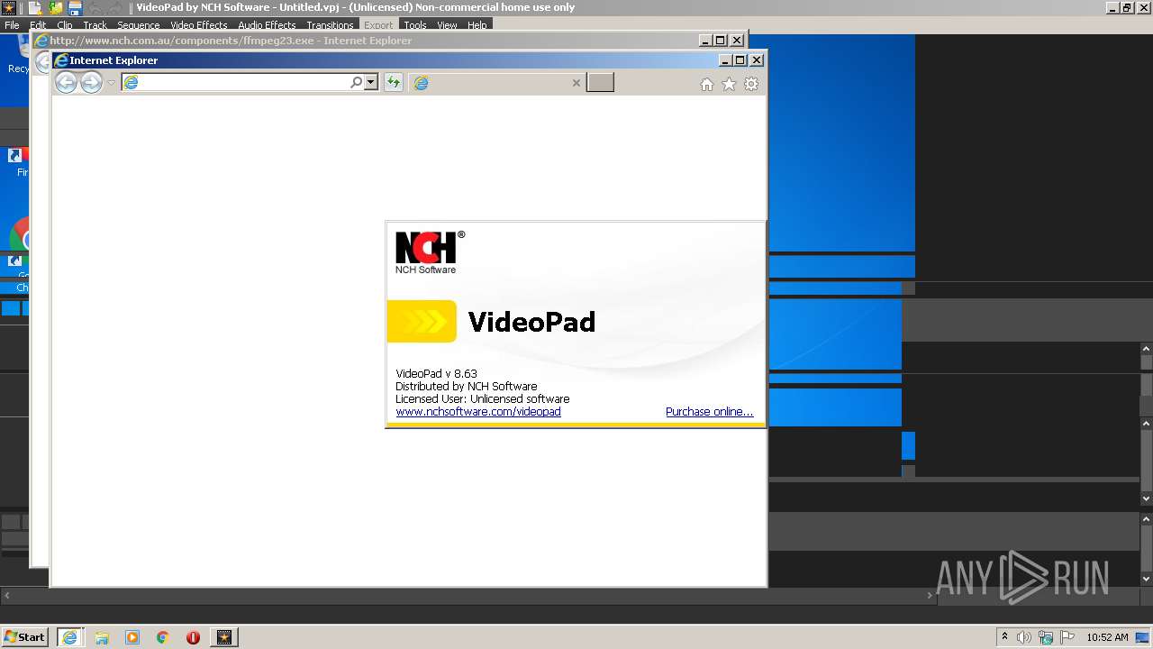Click the bottom vertical scrollbar down arrow at right
Viewport: 1153px width, 649px height.
click(1147, 579)
